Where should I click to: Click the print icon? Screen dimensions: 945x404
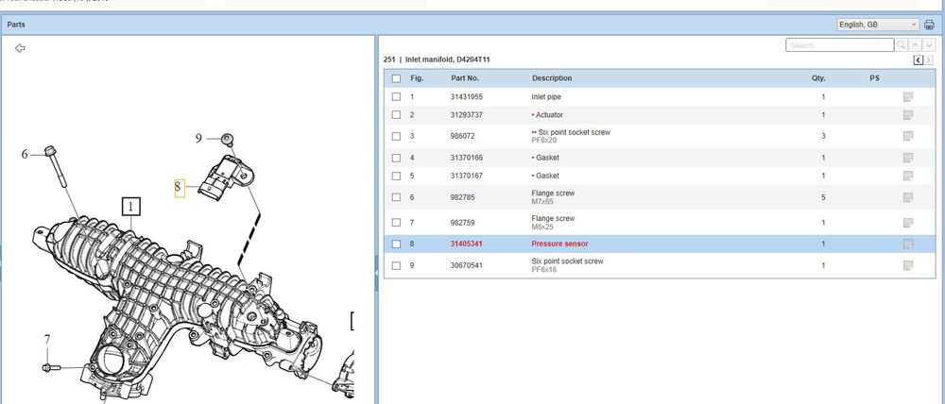(928, 24)
